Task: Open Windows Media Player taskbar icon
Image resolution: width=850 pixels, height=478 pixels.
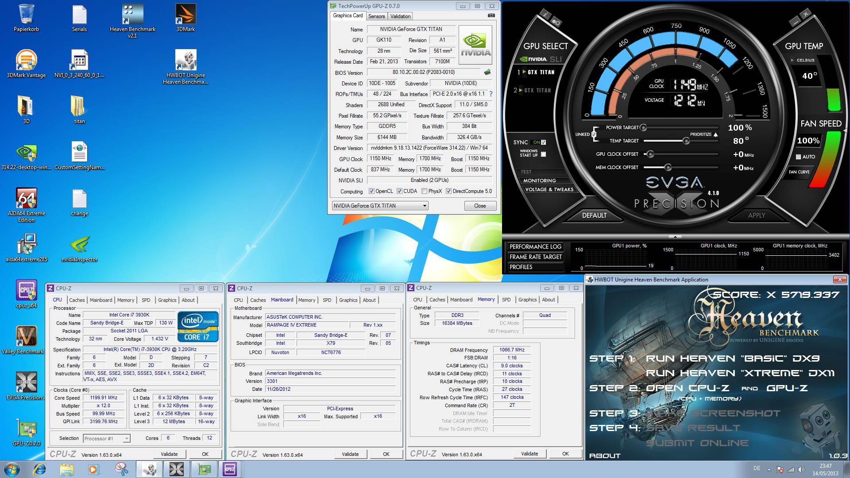Action: click(93, 469)
